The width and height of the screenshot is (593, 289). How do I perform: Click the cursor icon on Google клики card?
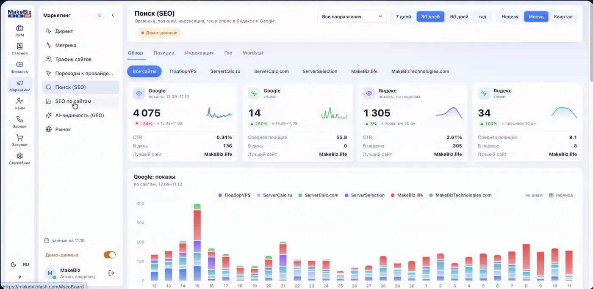click(254, 93)
